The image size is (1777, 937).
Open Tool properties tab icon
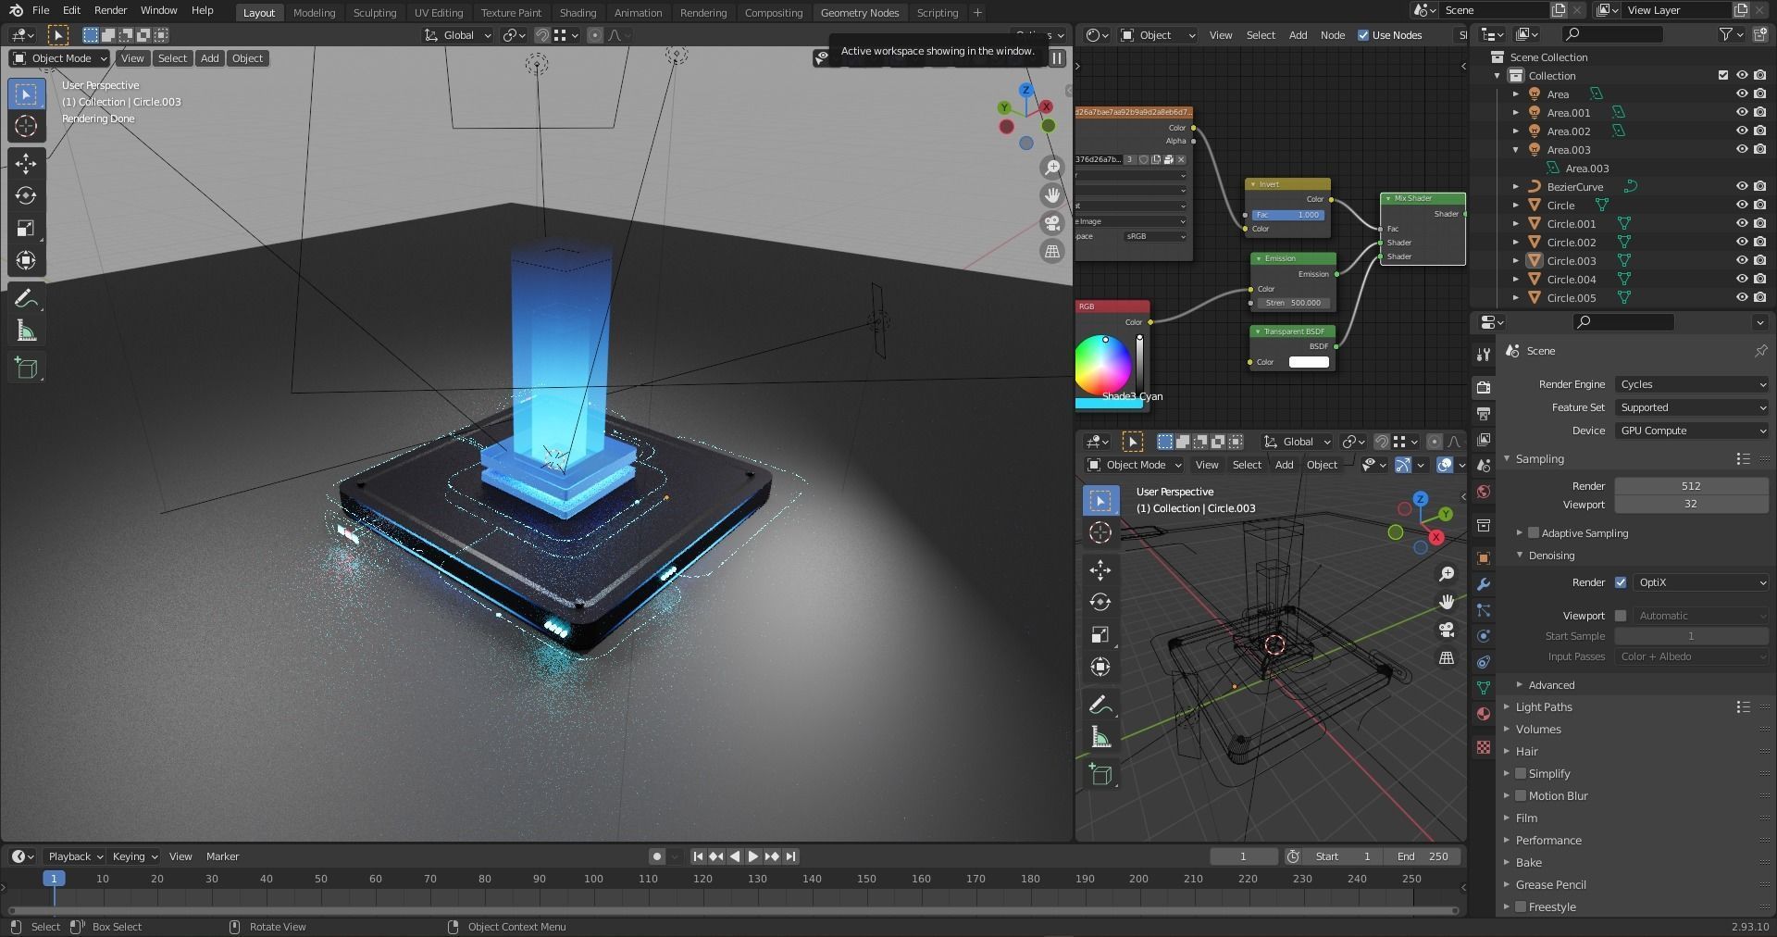[x=1484, y=354]
